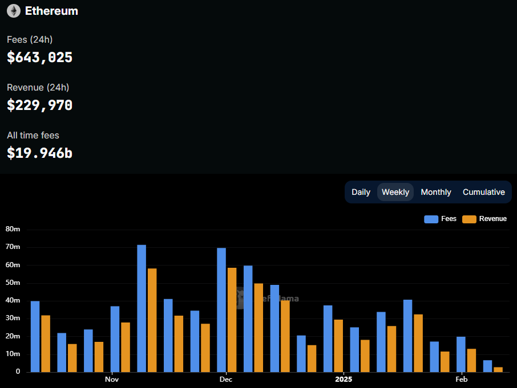Select the Weekly tab
This screenshot has width=517, height=388.
(x=395, y=192)
